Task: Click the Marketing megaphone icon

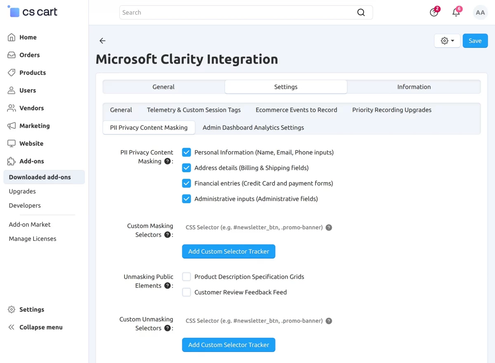Action: (x=12, y=126)
